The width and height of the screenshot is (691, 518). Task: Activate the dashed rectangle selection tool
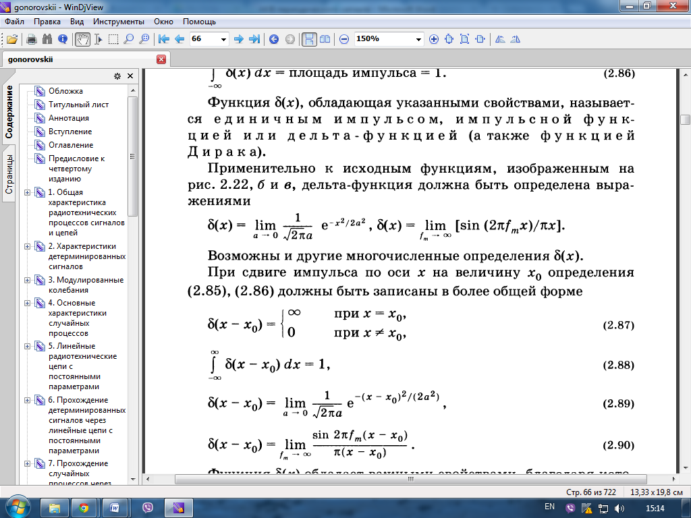(113, 39)
